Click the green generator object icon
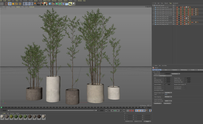This screenshot has height=124, width=203. [x=57, y=4]
